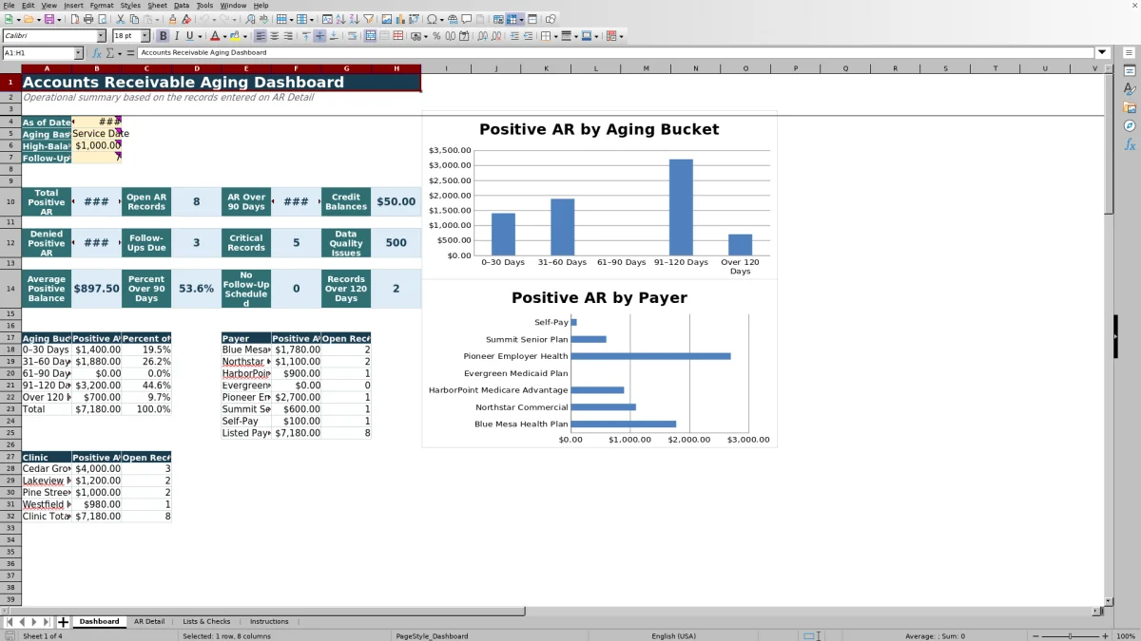The width and height of the screenshot is (1141, 641).
Task: Click the Positive AR by Payer chart
Action: coord(599,364)
